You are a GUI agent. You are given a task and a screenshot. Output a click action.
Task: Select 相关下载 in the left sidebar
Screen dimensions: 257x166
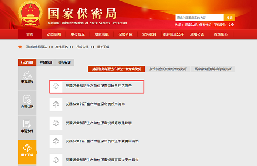[27, 151]
